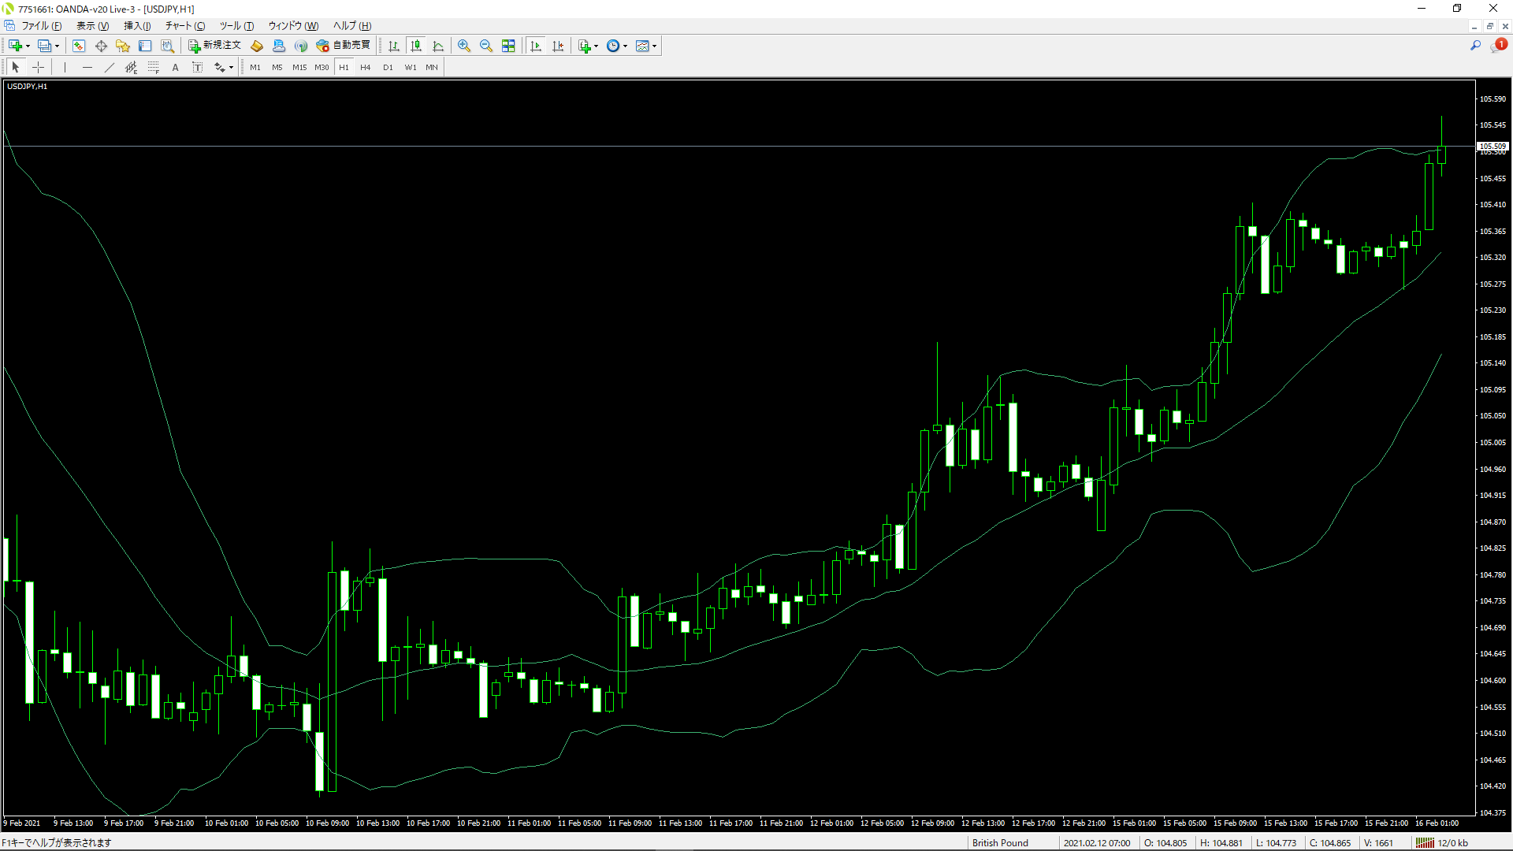Image resolution: width=1513 pixels, height=851 pixels.
Task: Click the British Pound profile status
Action: coord(1000,843)
